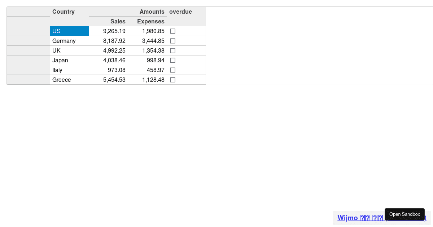Image resolution: width=433 pixels, height=227 pixels.
Task: Toggle the overdue checkbox for US
Action: pos(172,31)
